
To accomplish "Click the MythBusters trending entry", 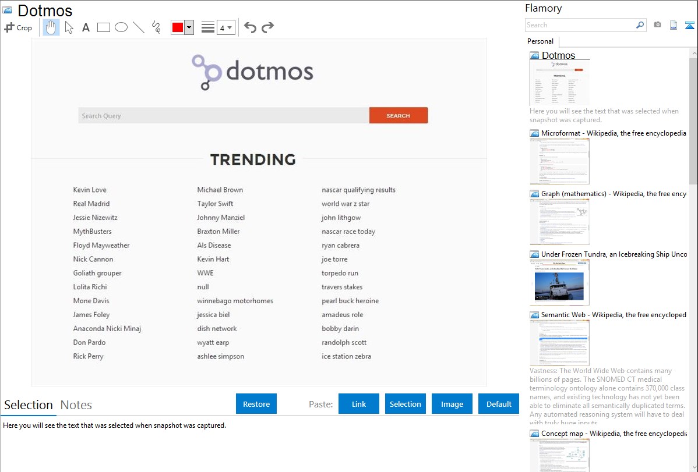I will [x=92, y=231].
